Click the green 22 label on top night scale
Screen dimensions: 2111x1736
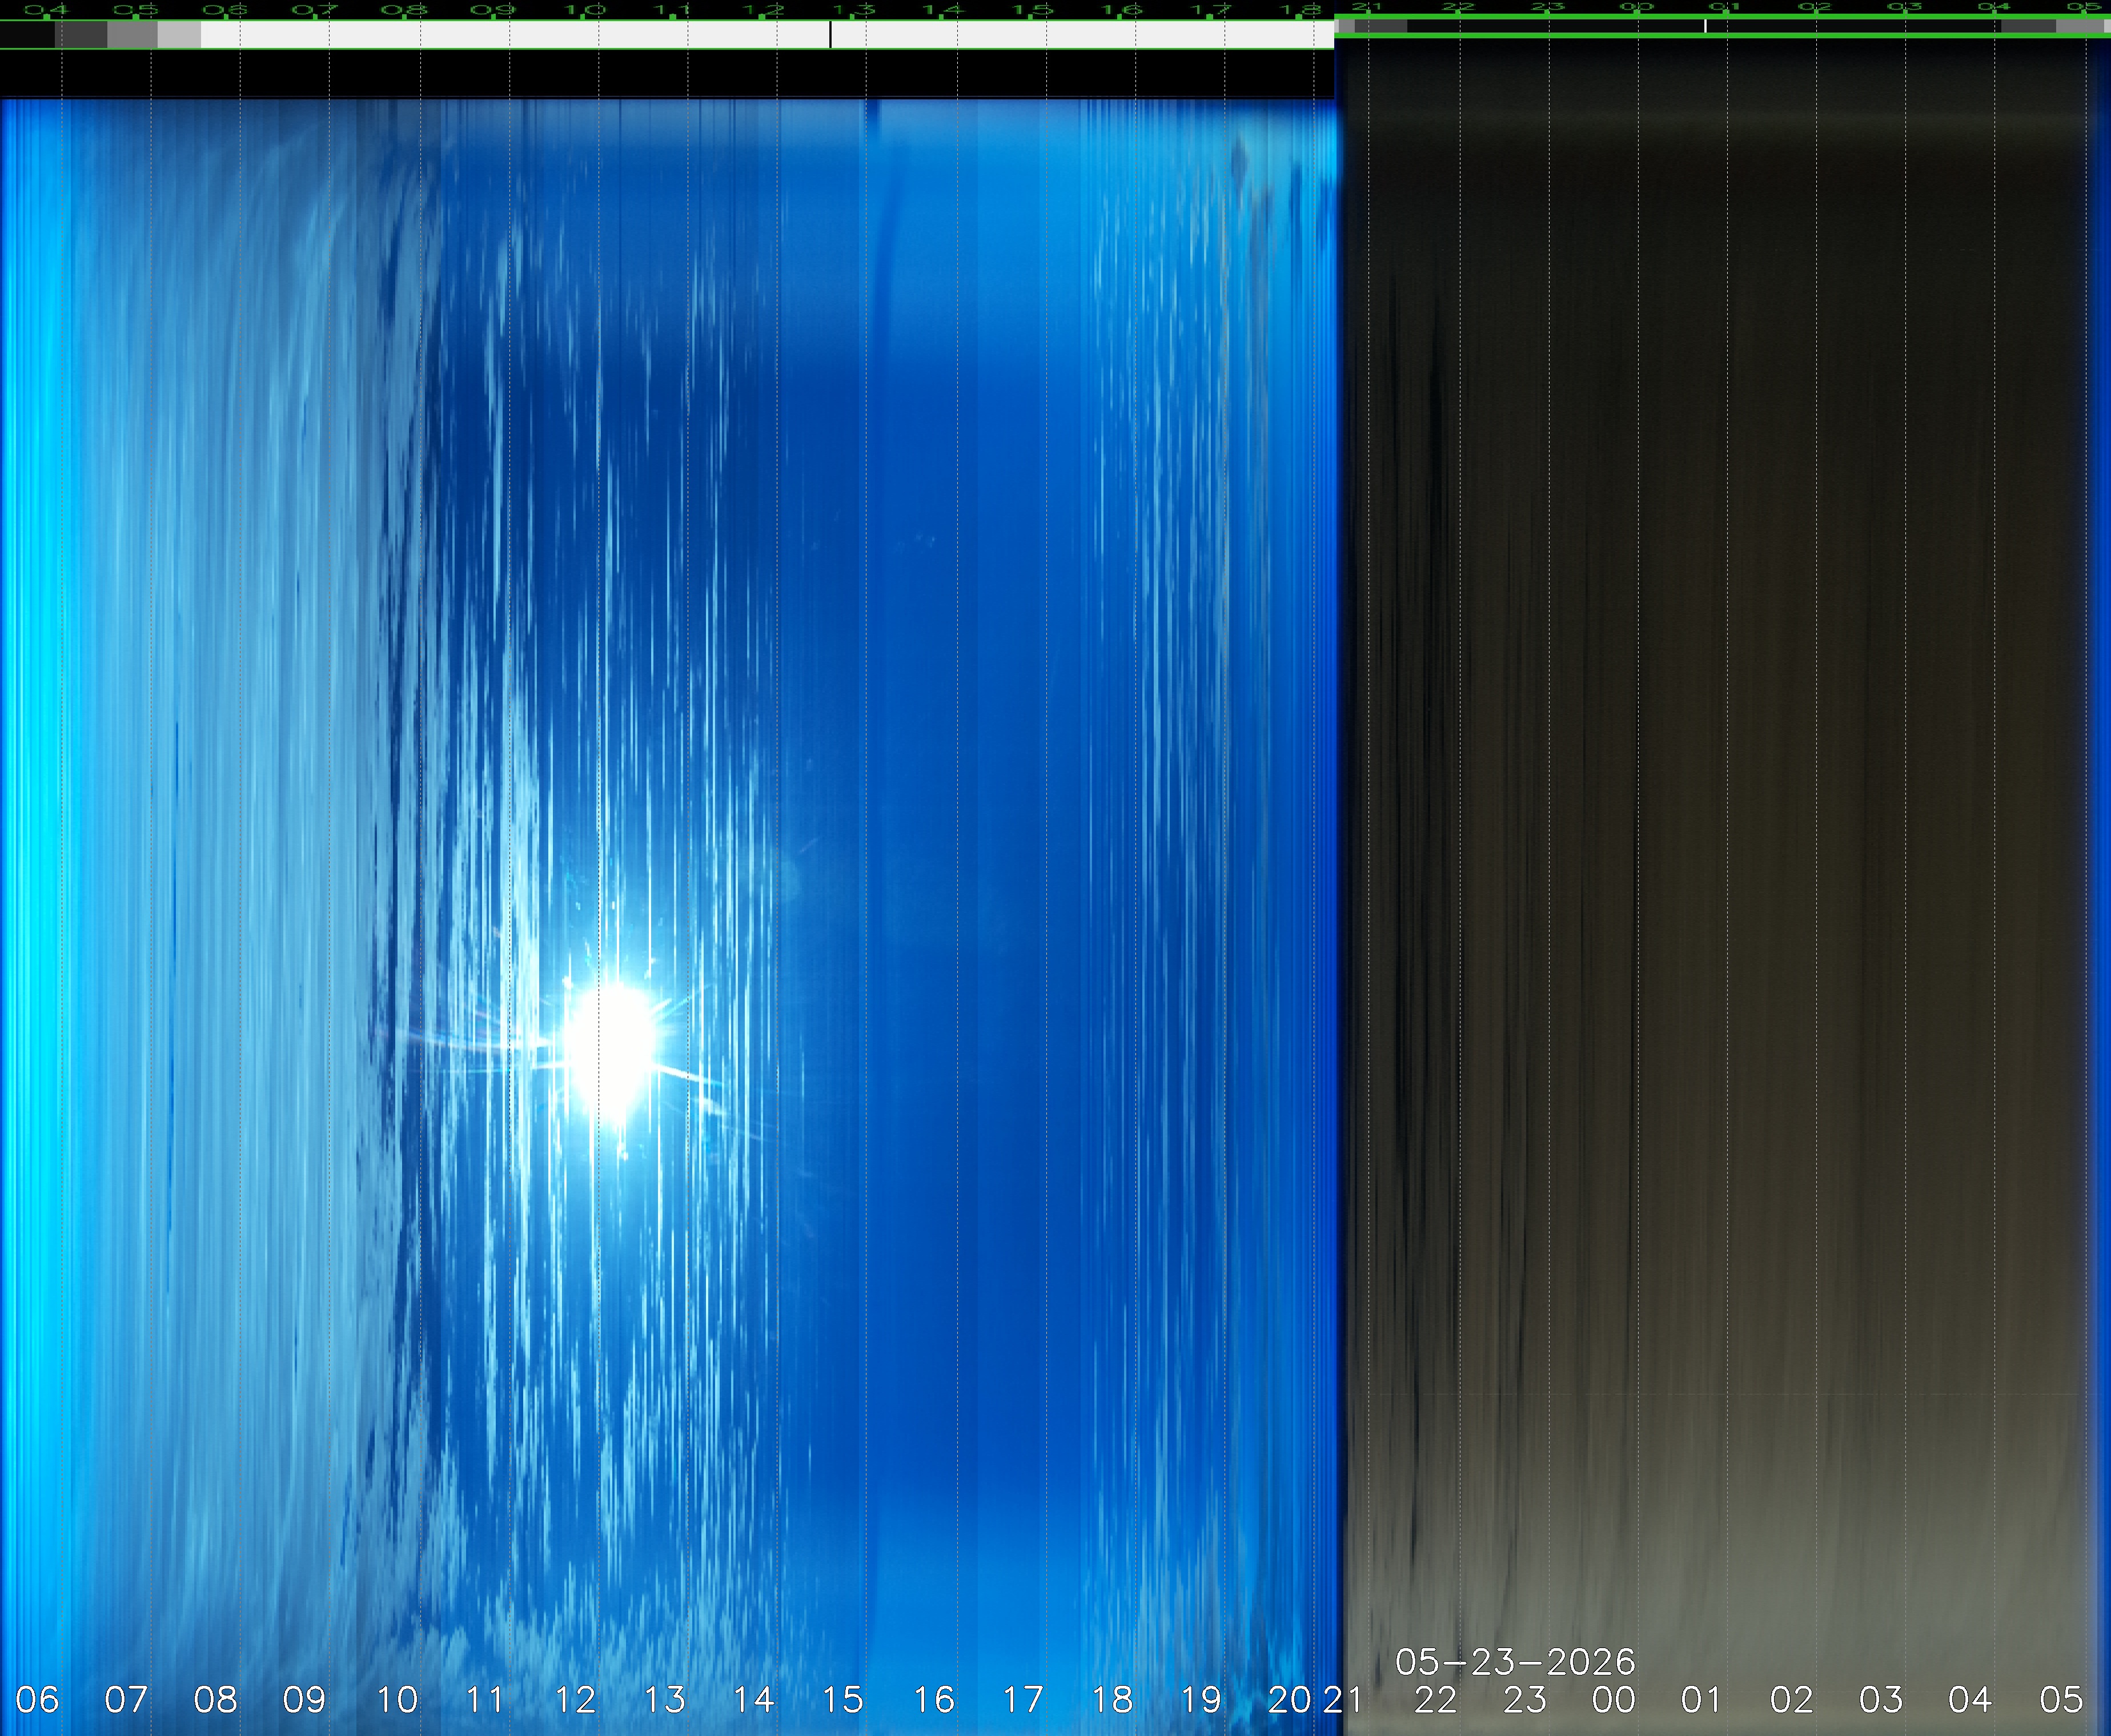pyautogui.click(x=1458, y=7)
